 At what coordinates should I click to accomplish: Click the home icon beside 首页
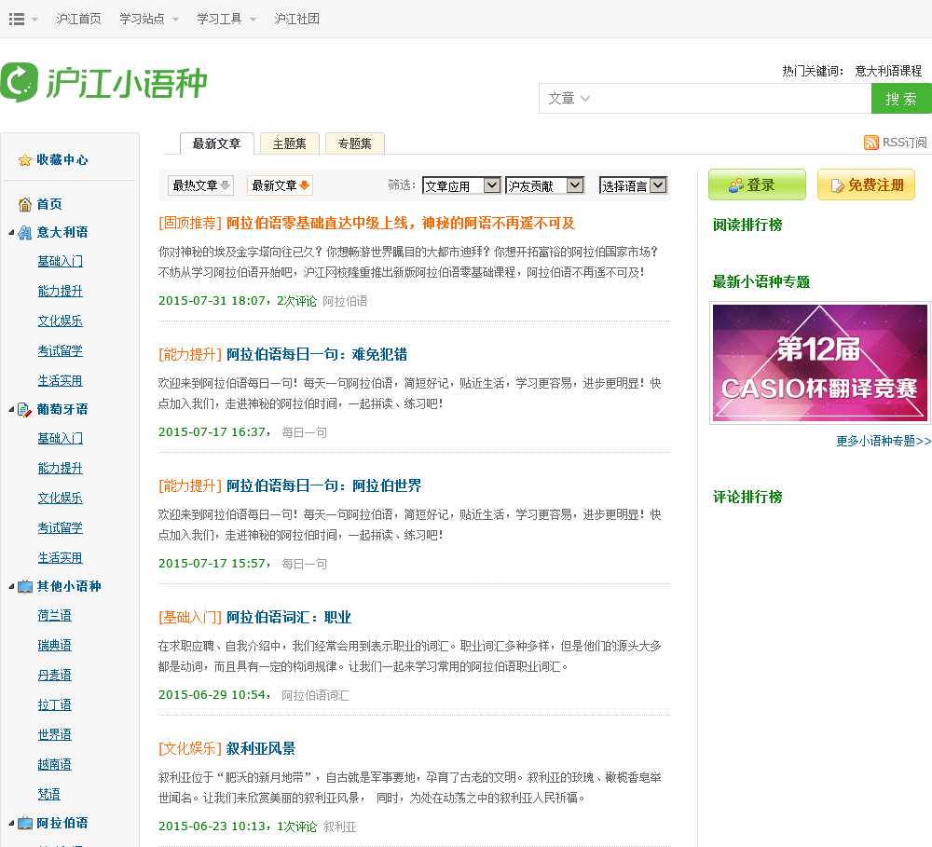coord(25,204)
